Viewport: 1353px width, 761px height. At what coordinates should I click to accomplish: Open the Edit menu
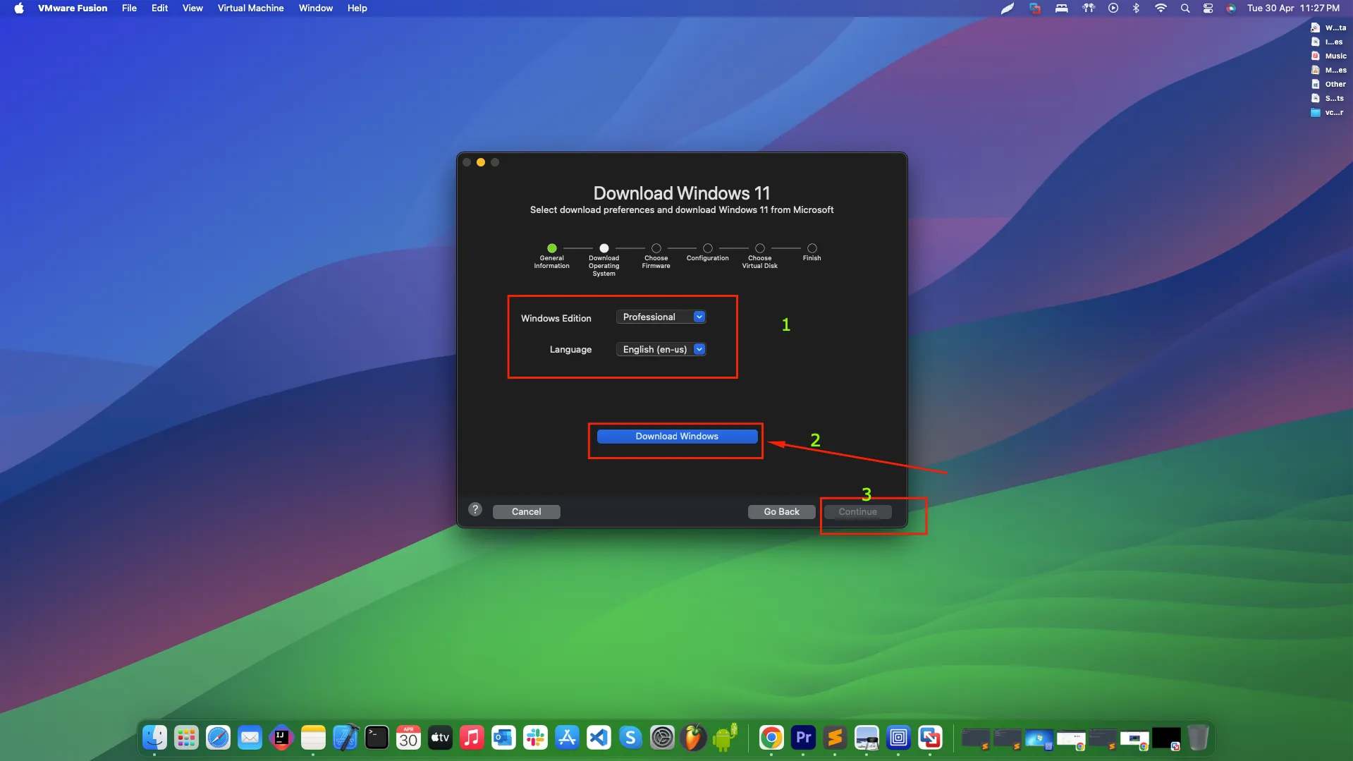[159, 8]
